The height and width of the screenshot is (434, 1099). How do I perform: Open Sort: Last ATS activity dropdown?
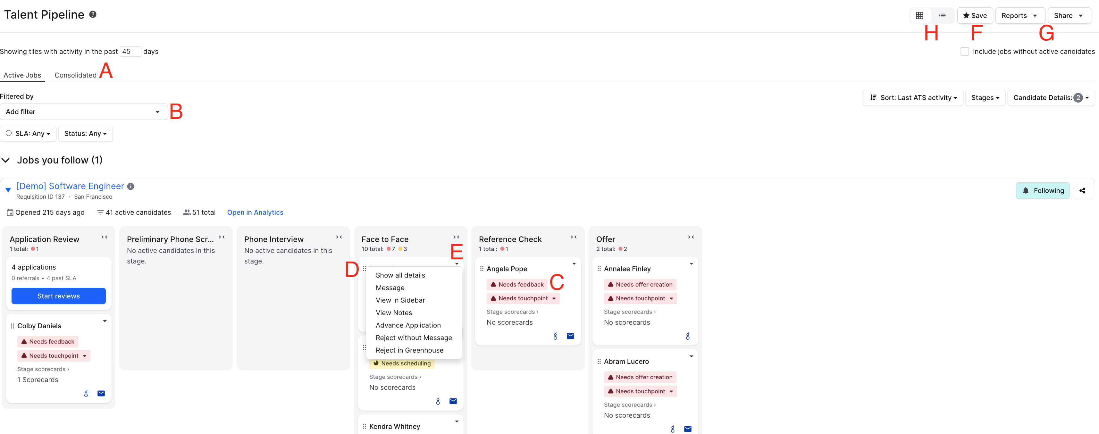click(x=913, y=98)
